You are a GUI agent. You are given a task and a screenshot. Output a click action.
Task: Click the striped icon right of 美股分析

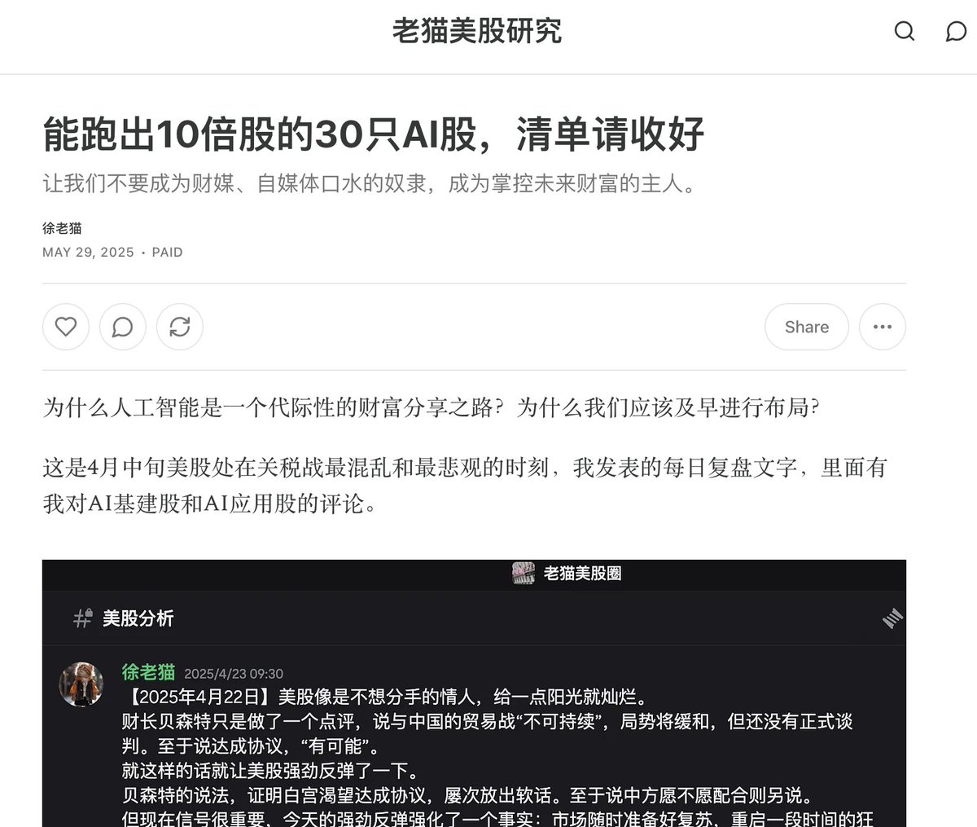(x=893, y=618)
